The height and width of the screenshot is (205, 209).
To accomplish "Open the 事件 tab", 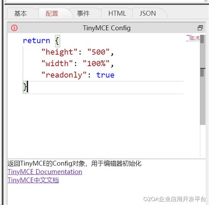I will pyautogui.click(x=83, y=14).
